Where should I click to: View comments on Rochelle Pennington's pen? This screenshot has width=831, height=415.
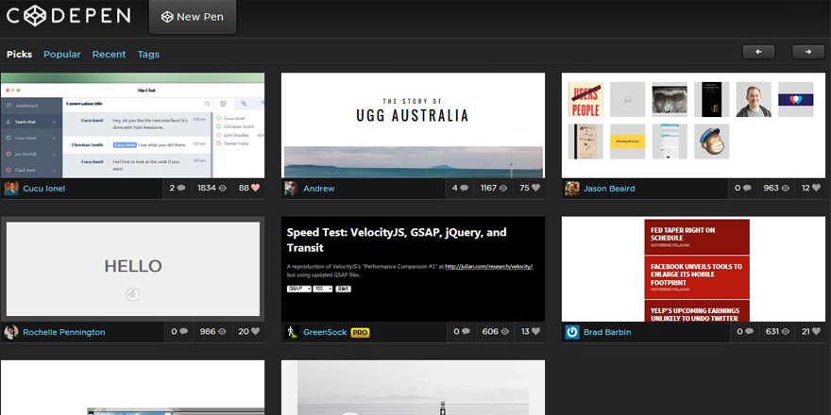point(179,331)
